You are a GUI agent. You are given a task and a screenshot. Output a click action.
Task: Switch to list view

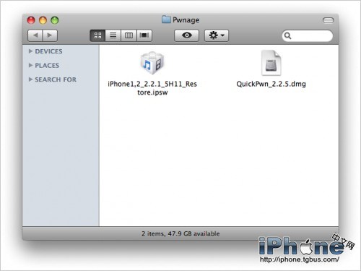113,35
